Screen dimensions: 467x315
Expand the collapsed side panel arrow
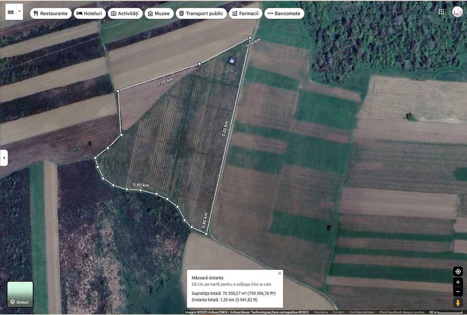4,158
